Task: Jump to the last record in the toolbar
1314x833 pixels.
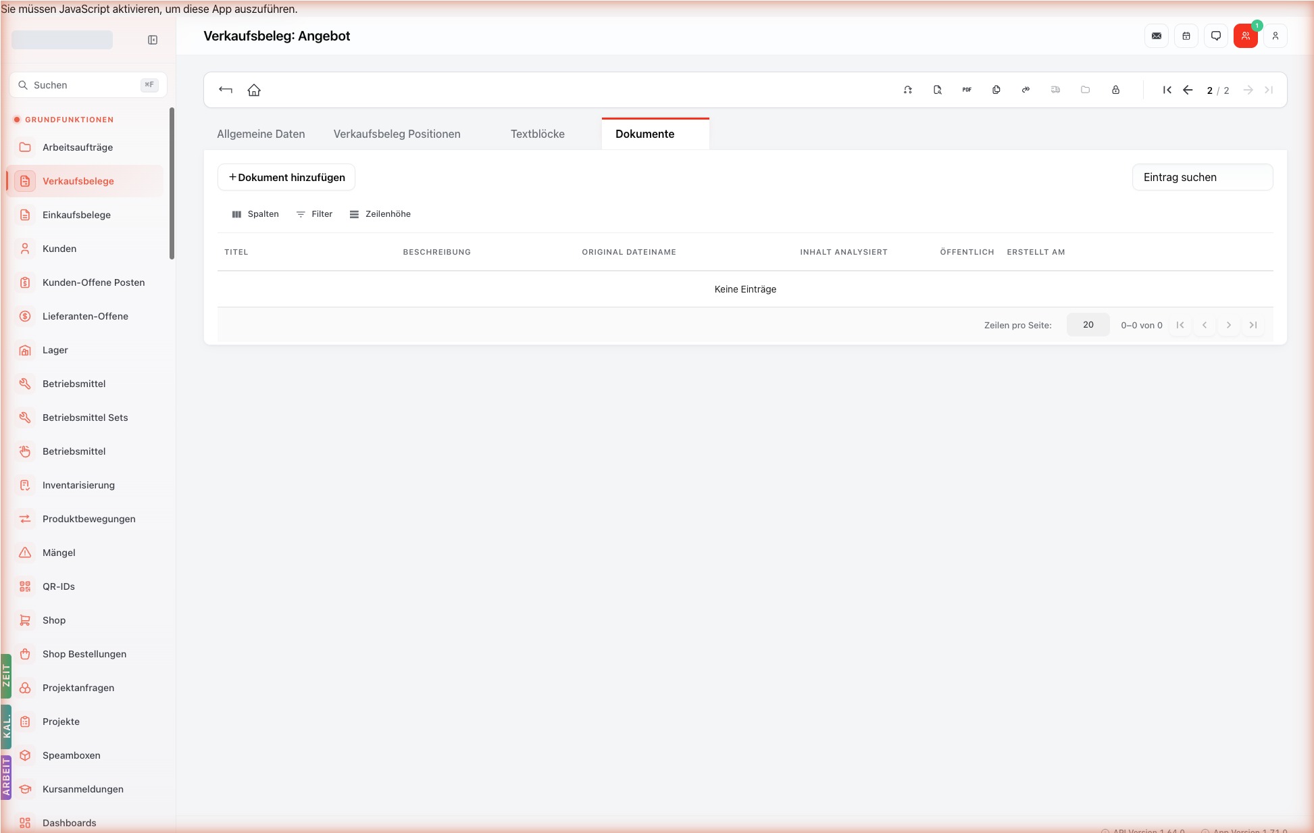Action: (x=1269, y=90)
